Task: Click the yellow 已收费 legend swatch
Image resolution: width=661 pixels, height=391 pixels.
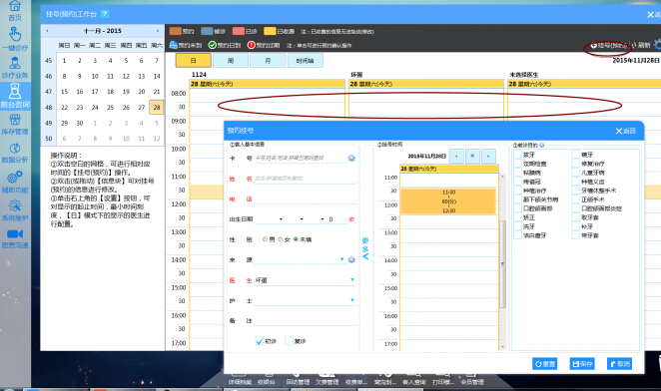Action: [270, 31]
